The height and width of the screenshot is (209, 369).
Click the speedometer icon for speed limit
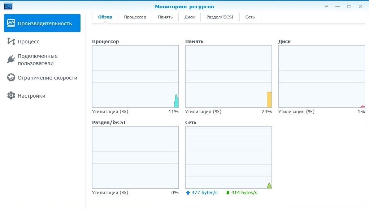(x=11, y=77)
